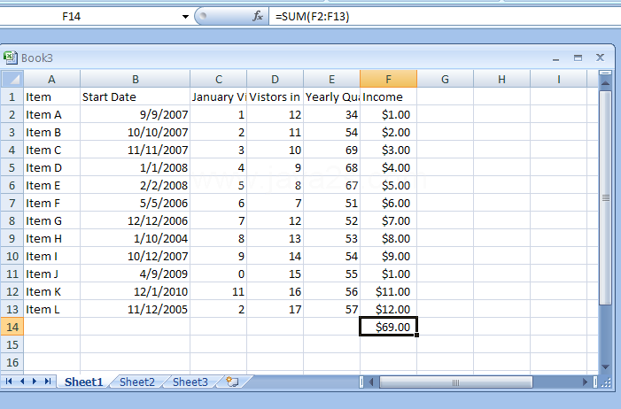
Task: Click the January cell with value 11
Action: (x=219, y=291)
